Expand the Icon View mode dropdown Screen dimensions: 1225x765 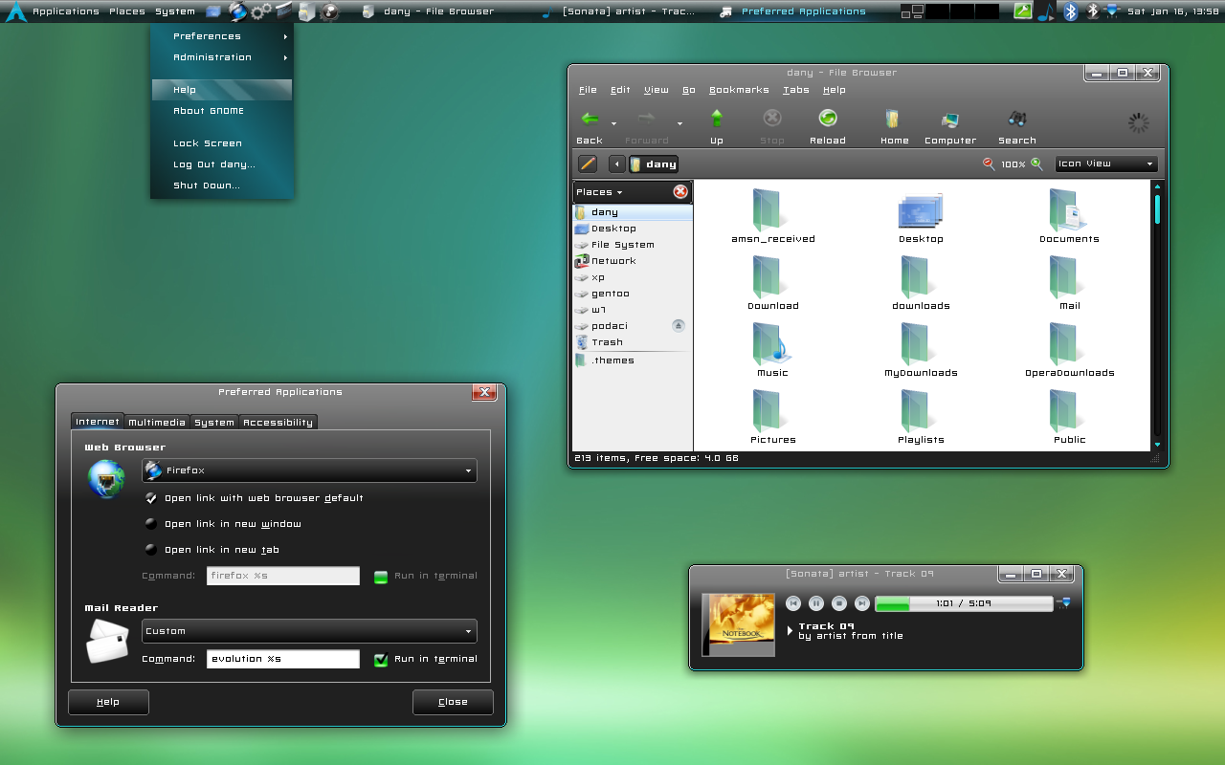[1105, 164]
